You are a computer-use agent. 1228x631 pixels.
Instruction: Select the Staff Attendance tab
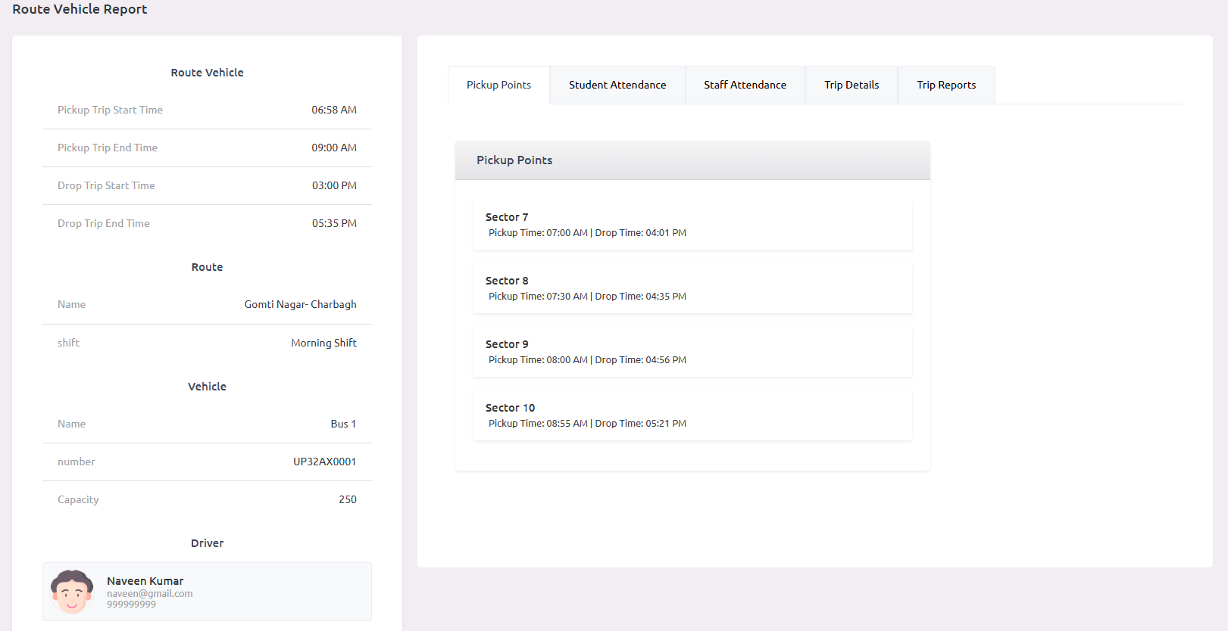pos(745,85)
